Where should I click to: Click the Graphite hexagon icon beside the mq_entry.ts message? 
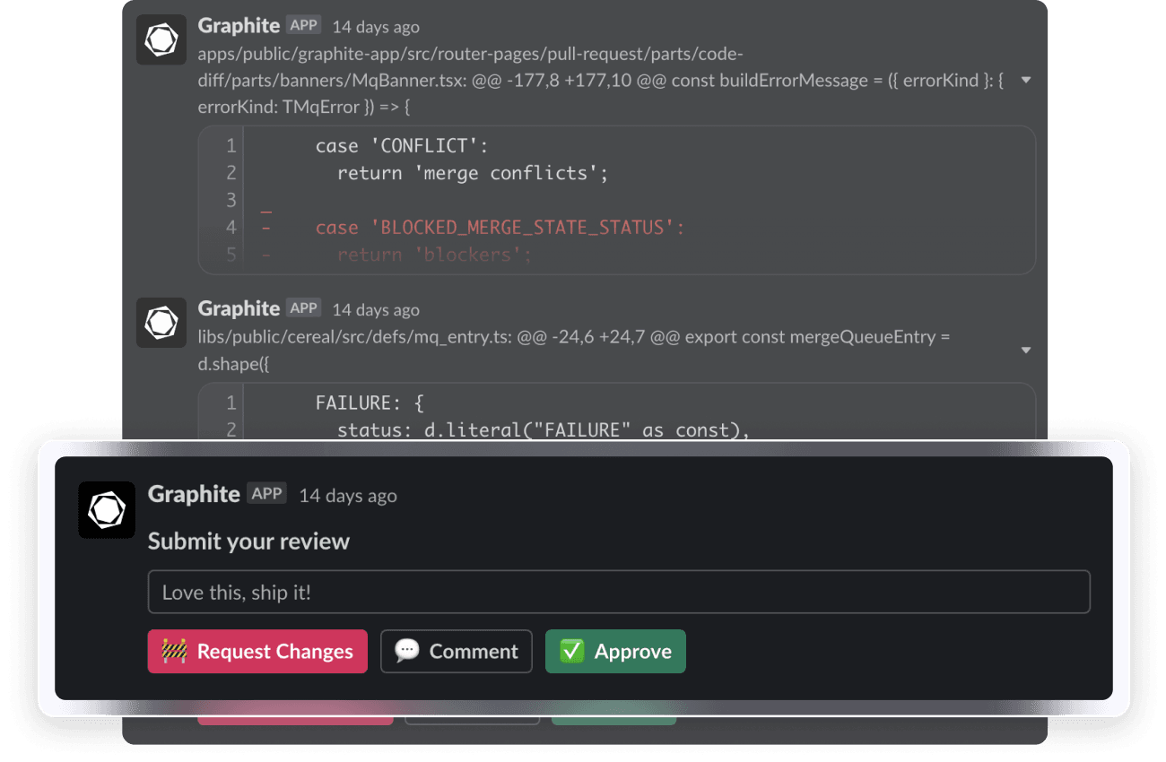point(161,323)
